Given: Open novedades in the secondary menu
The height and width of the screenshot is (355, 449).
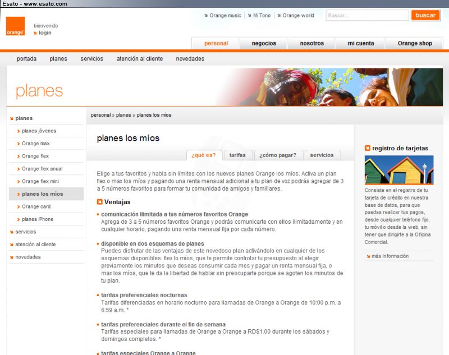Looking at the screenshot, I should tap(190, 59).
